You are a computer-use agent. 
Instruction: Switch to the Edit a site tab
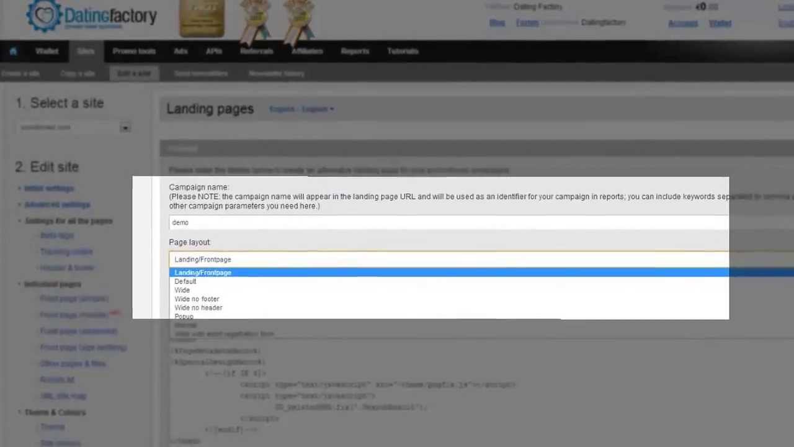(x=134, y=74)
